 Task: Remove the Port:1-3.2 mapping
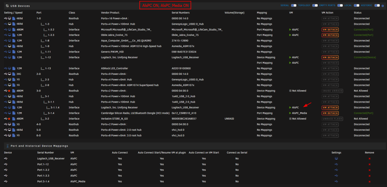point(370,170)
